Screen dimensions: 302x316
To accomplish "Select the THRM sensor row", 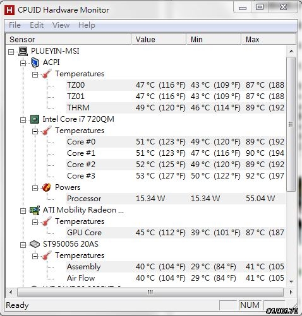I will (176, 108).
